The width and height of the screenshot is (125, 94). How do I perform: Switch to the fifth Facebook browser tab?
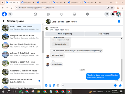pyautogui.click(x=74, y=3)
